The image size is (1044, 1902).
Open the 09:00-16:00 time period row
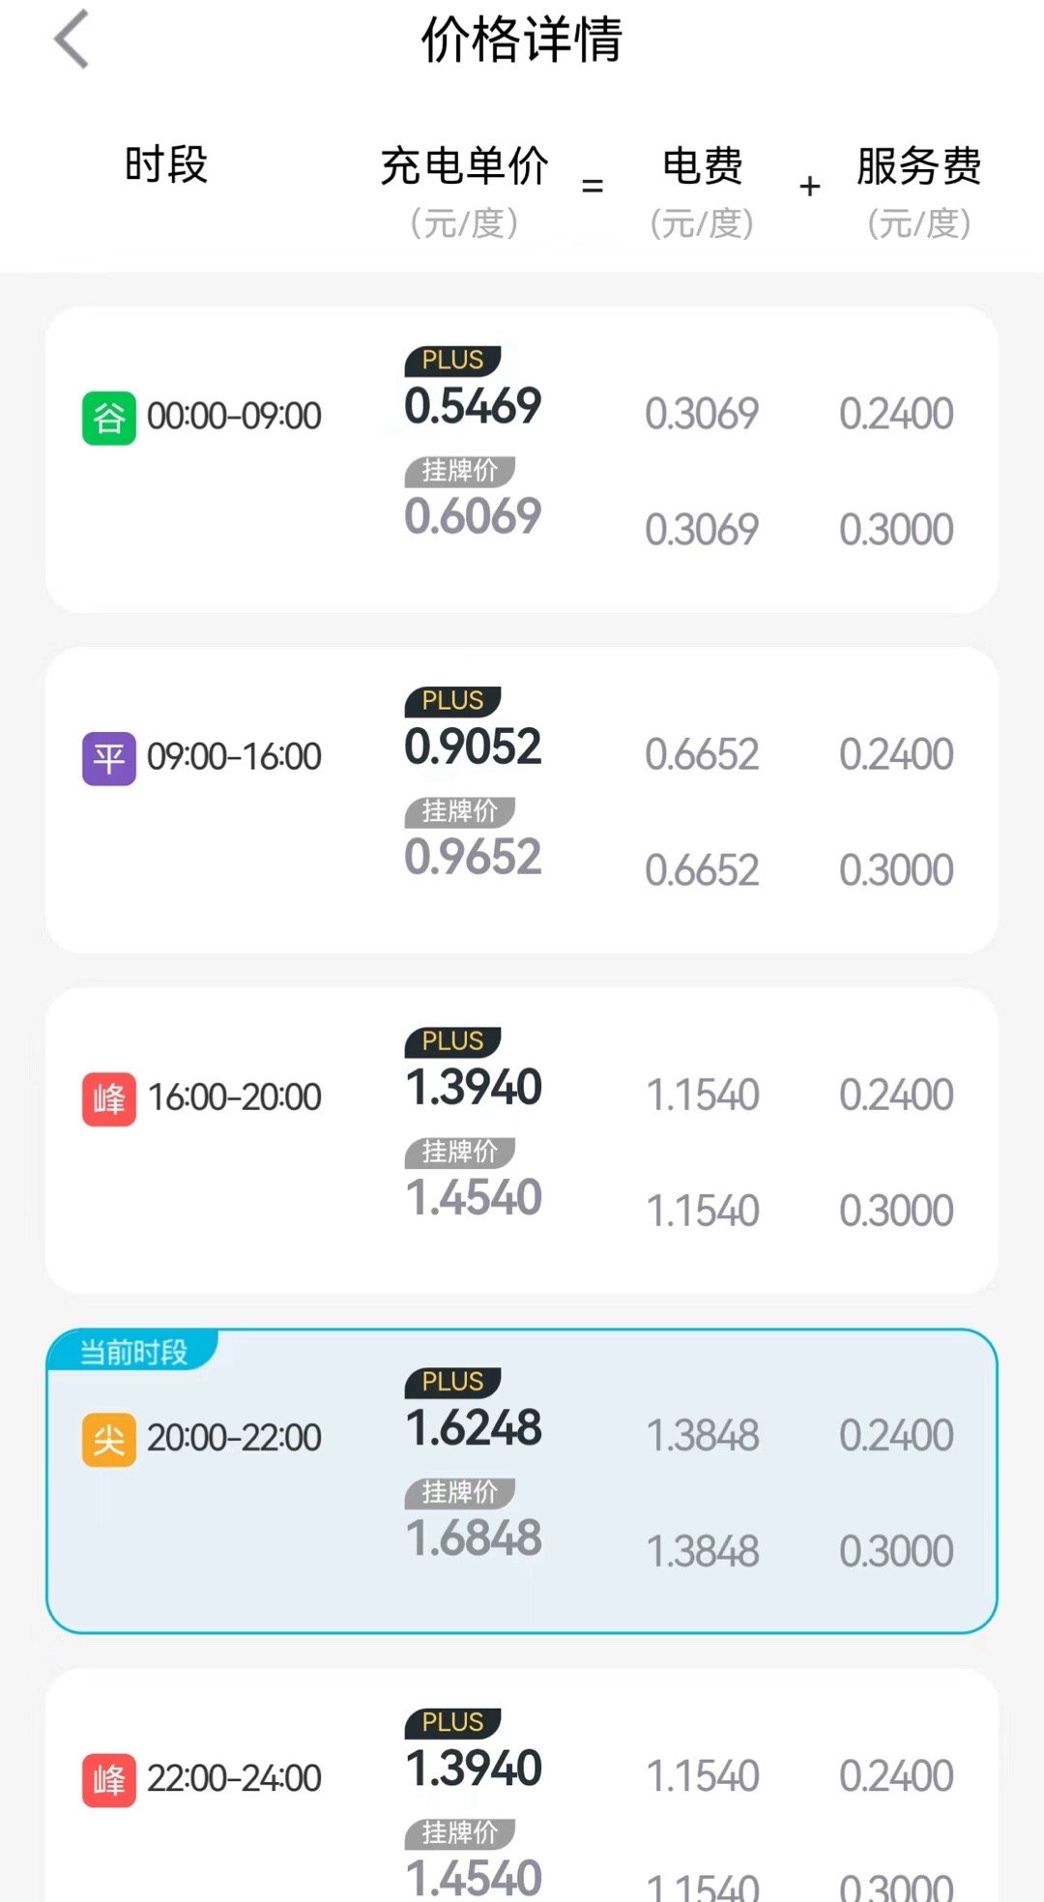(x=522, y=800)
